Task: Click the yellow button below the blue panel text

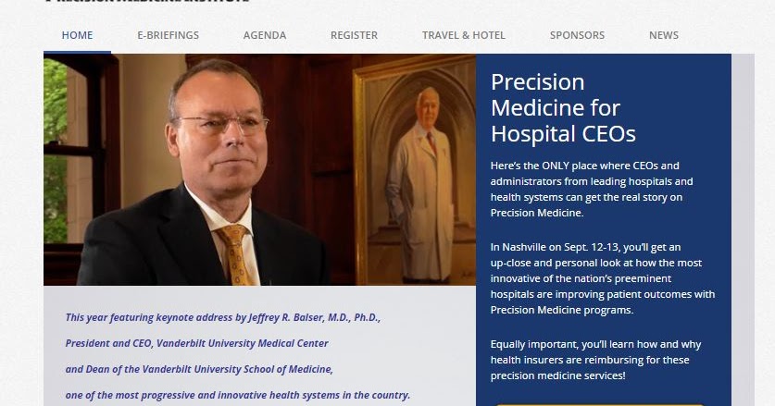Action: click(x=599, y=404)
